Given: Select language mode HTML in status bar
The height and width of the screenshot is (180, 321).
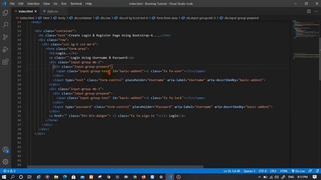Looking at the screenshot, I should click(x=284, y=171).
